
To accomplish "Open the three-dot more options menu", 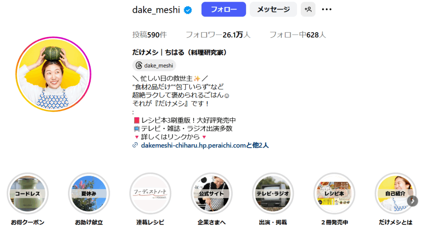I will [326, 9].
